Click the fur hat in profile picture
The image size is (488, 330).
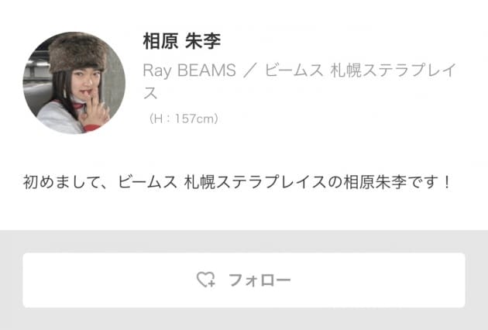pyautogui.click(x=77, y=53)
